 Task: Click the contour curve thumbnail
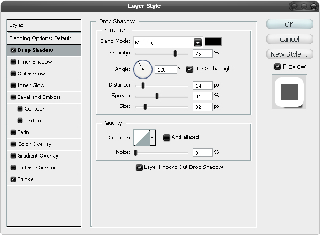point(142,138)
